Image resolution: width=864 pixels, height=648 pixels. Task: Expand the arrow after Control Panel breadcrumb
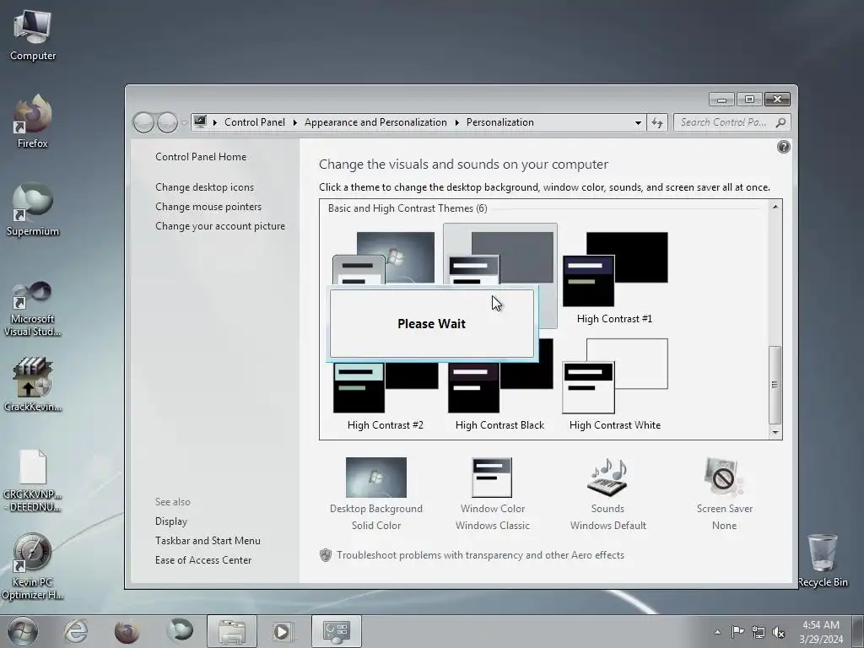pos(294,122)
